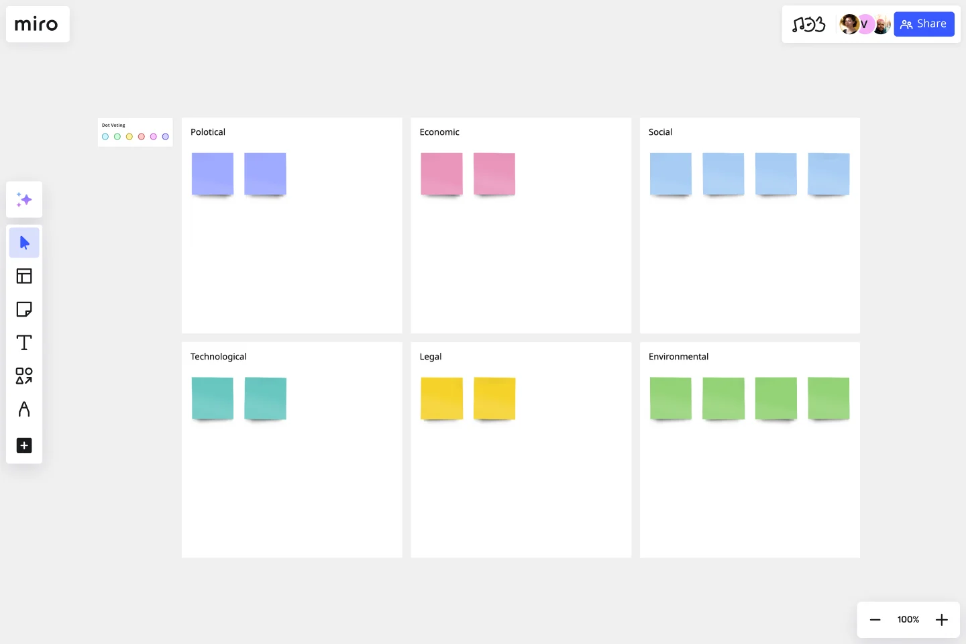Click the first collaborator avatar photo
This screenshot has width=966, height=644.
pyautogui.click(x=849, y=24)
